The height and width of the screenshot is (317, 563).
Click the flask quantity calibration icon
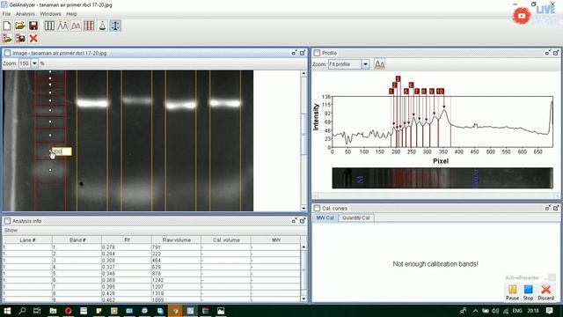(x=102, y=26)
